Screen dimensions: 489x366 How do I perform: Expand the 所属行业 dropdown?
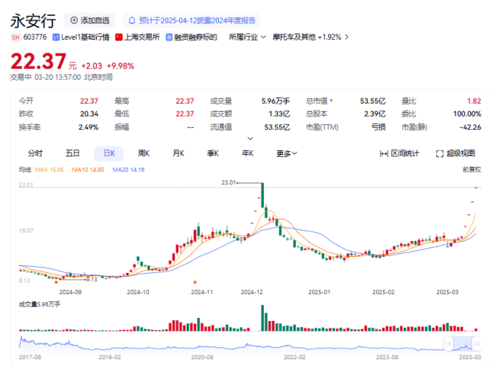click(248, 38)
